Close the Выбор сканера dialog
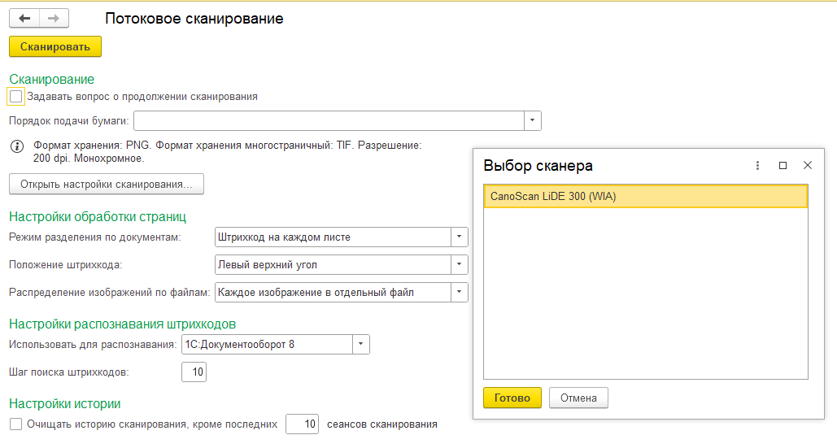 [x=808, y=165]
